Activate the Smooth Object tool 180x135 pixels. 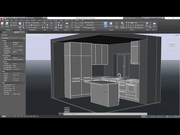pos(20,25)
